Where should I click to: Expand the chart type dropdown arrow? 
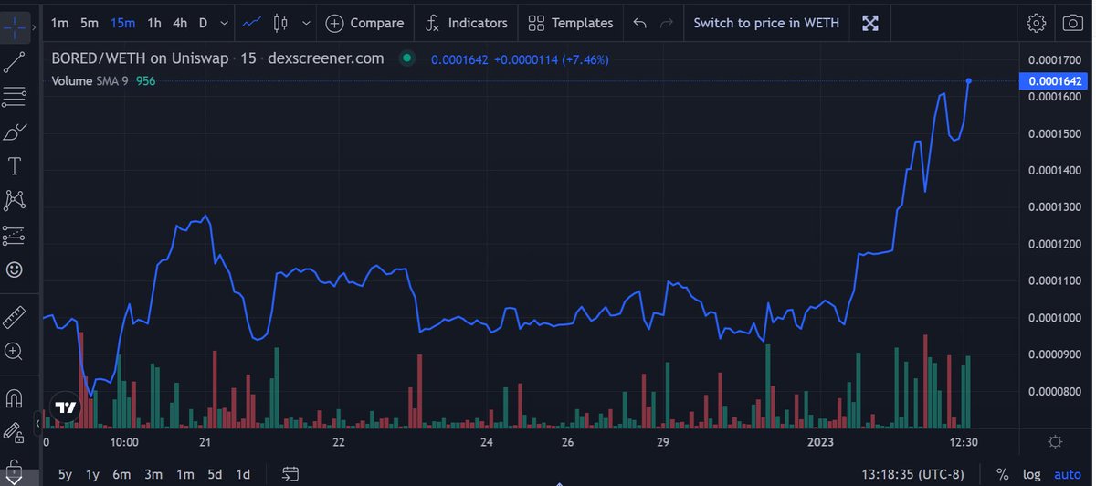(x=305, y=23)
